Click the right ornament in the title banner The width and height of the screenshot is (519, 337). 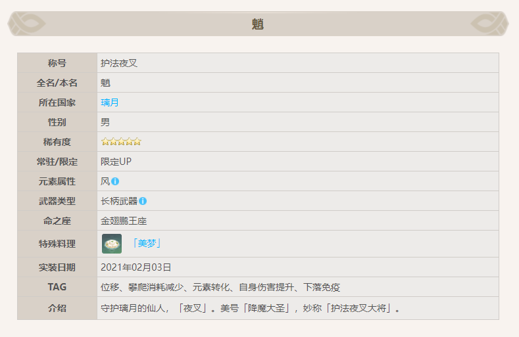(491, 24)
